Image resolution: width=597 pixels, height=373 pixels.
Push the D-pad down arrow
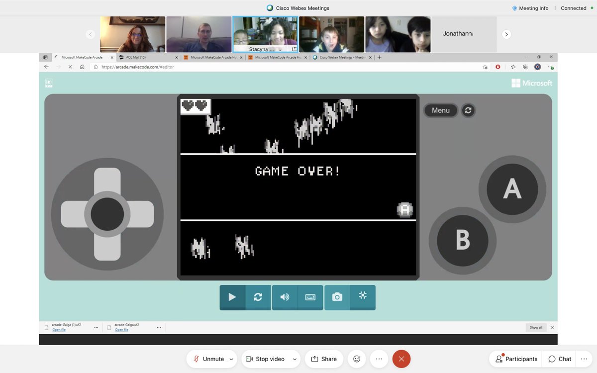click(x=107, y=248)
